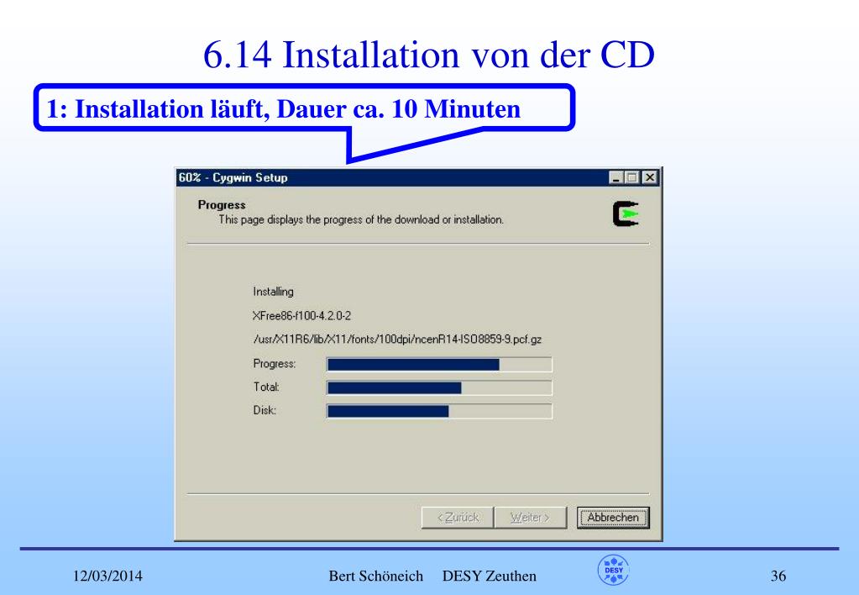Minimize the Cygwin Setup window
This screenshot has width=859, height=595.
tap(616, 177)
